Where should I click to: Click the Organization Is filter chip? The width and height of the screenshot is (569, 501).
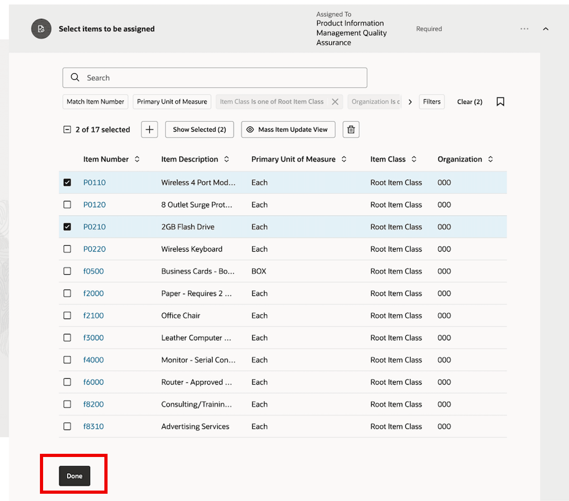click(x=375, y=102)
